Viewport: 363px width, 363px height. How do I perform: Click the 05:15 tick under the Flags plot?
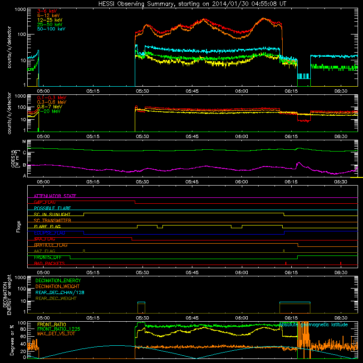click(x=93, y=273)
